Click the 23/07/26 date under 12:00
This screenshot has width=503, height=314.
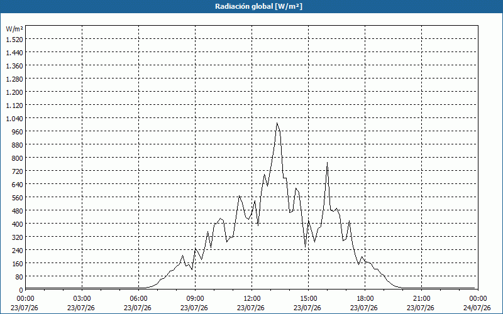[x=251, y=308]
